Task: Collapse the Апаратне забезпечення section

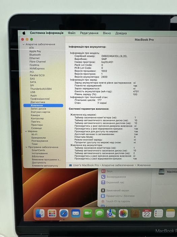Action: click(x=24, y=44)
